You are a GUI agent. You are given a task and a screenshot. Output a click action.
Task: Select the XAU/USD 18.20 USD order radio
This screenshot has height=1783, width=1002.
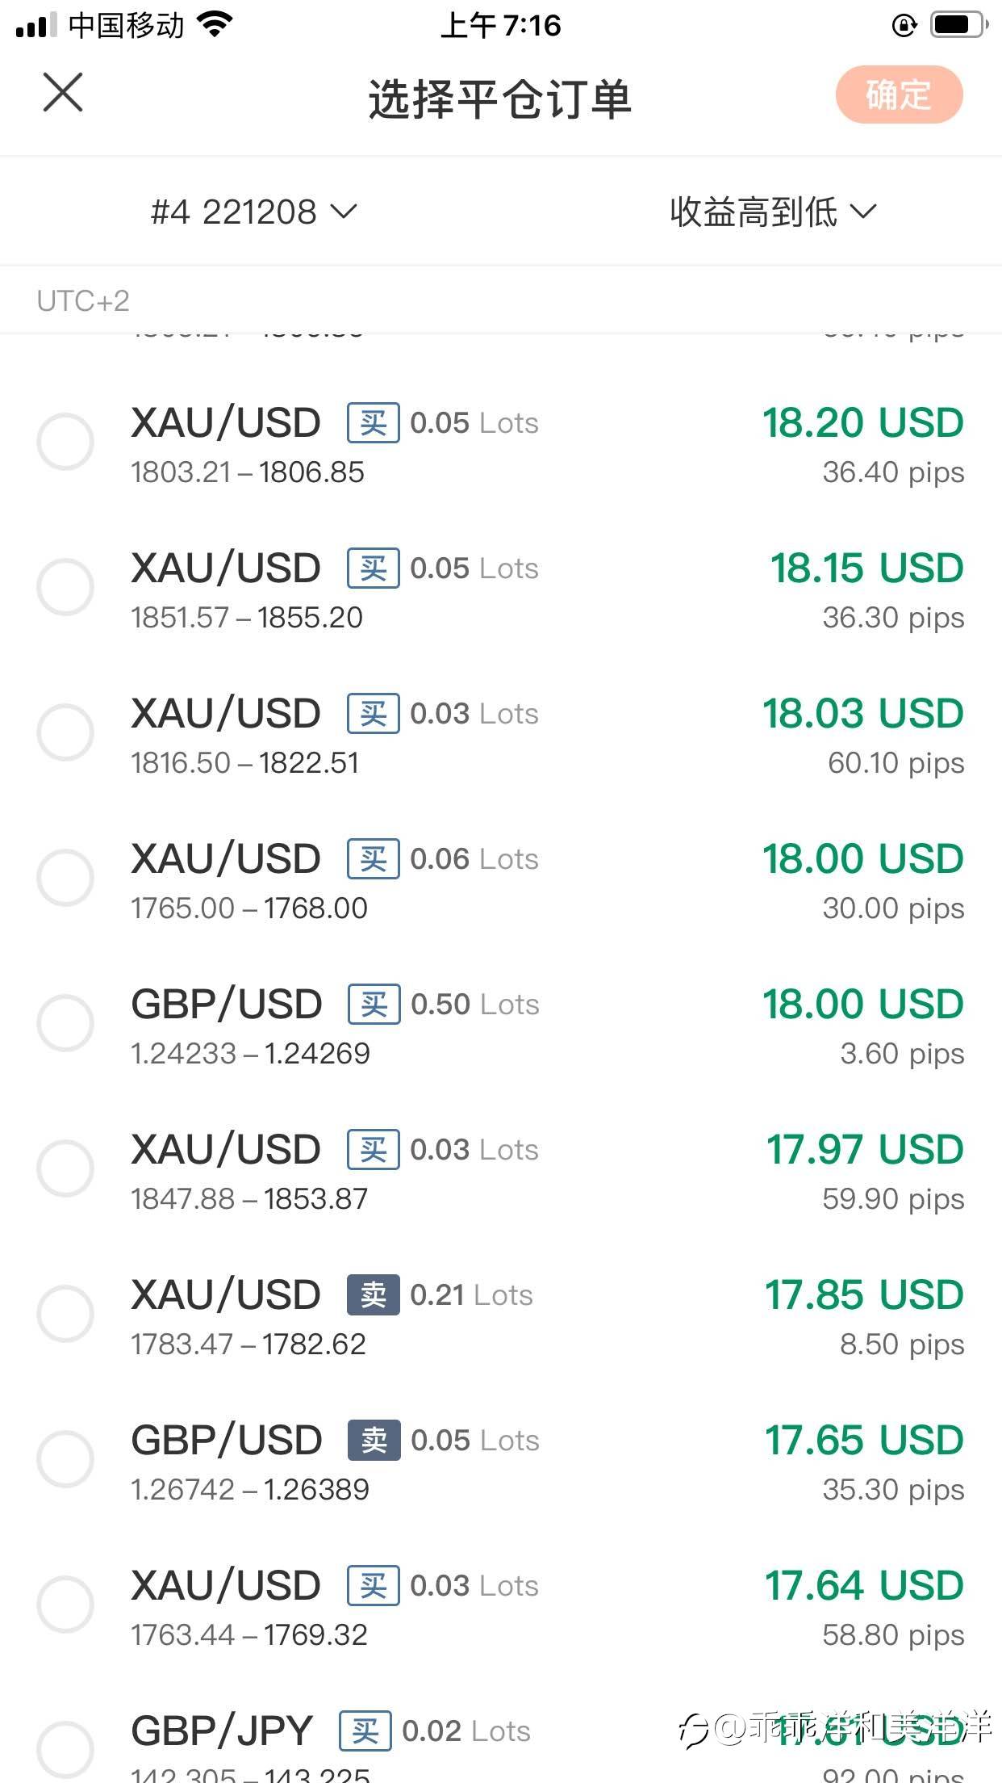pyautogui.click(x=65, y=442)
